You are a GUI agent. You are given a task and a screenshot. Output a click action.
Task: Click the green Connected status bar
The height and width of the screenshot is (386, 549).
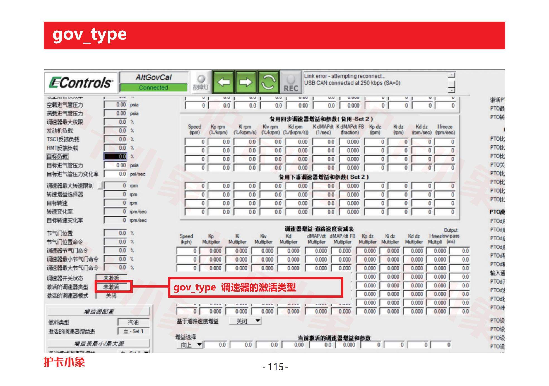pos(153,87)
